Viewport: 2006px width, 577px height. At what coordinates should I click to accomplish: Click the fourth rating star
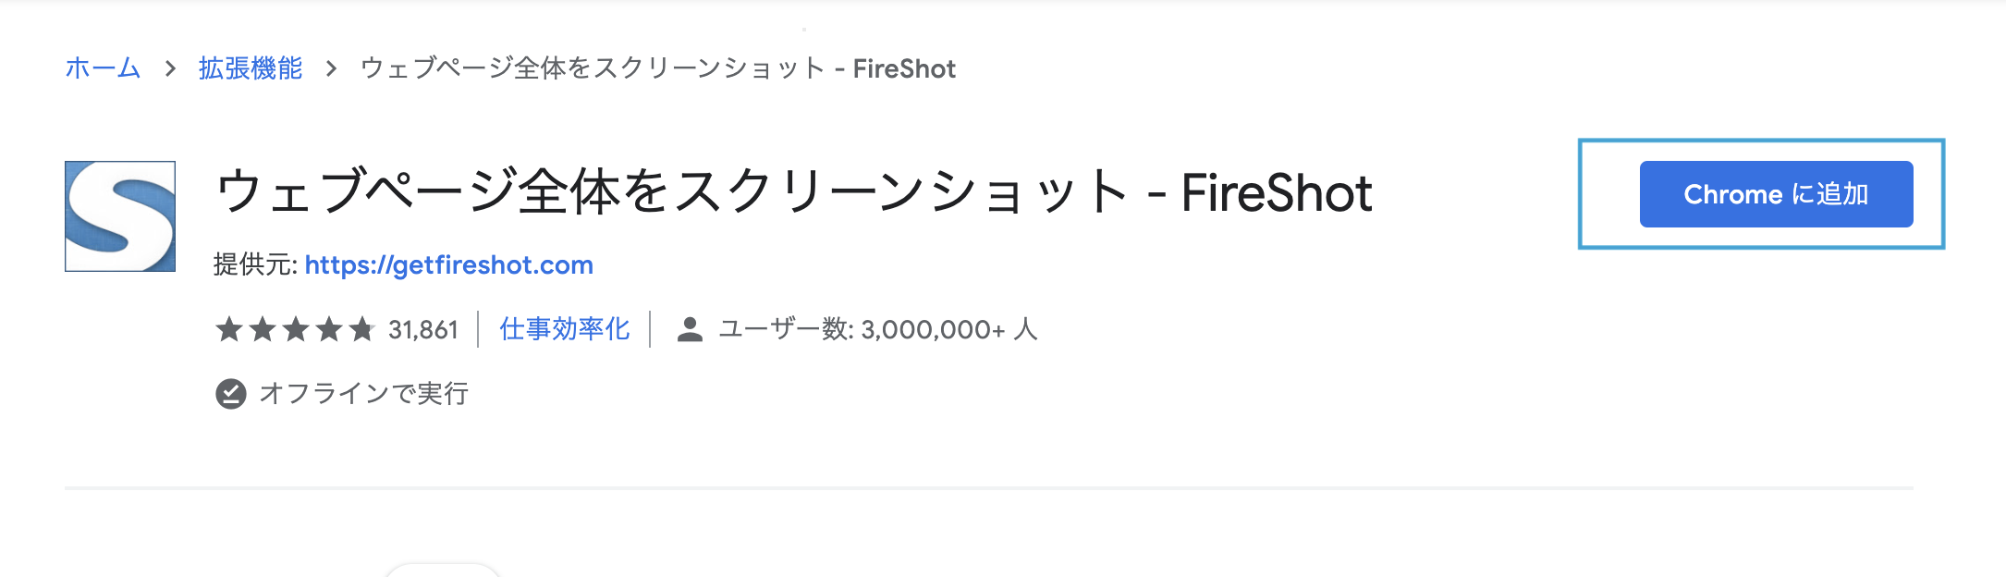329,329
